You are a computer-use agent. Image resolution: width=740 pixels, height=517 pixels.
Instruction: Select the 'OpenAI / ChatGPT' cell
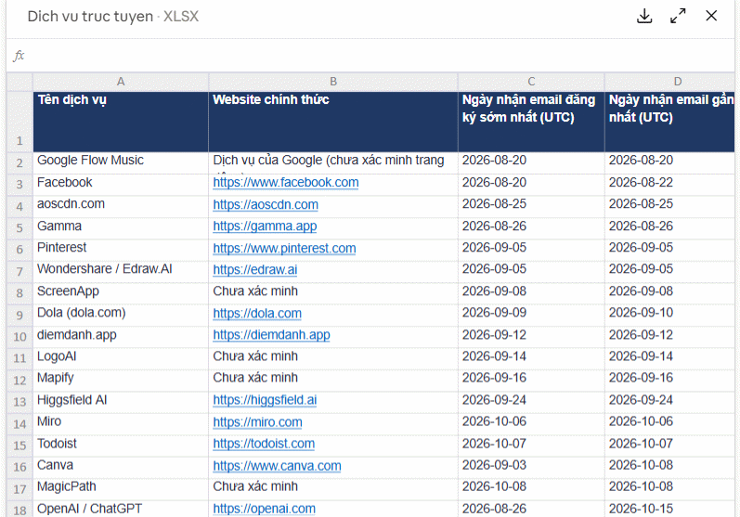121,509
